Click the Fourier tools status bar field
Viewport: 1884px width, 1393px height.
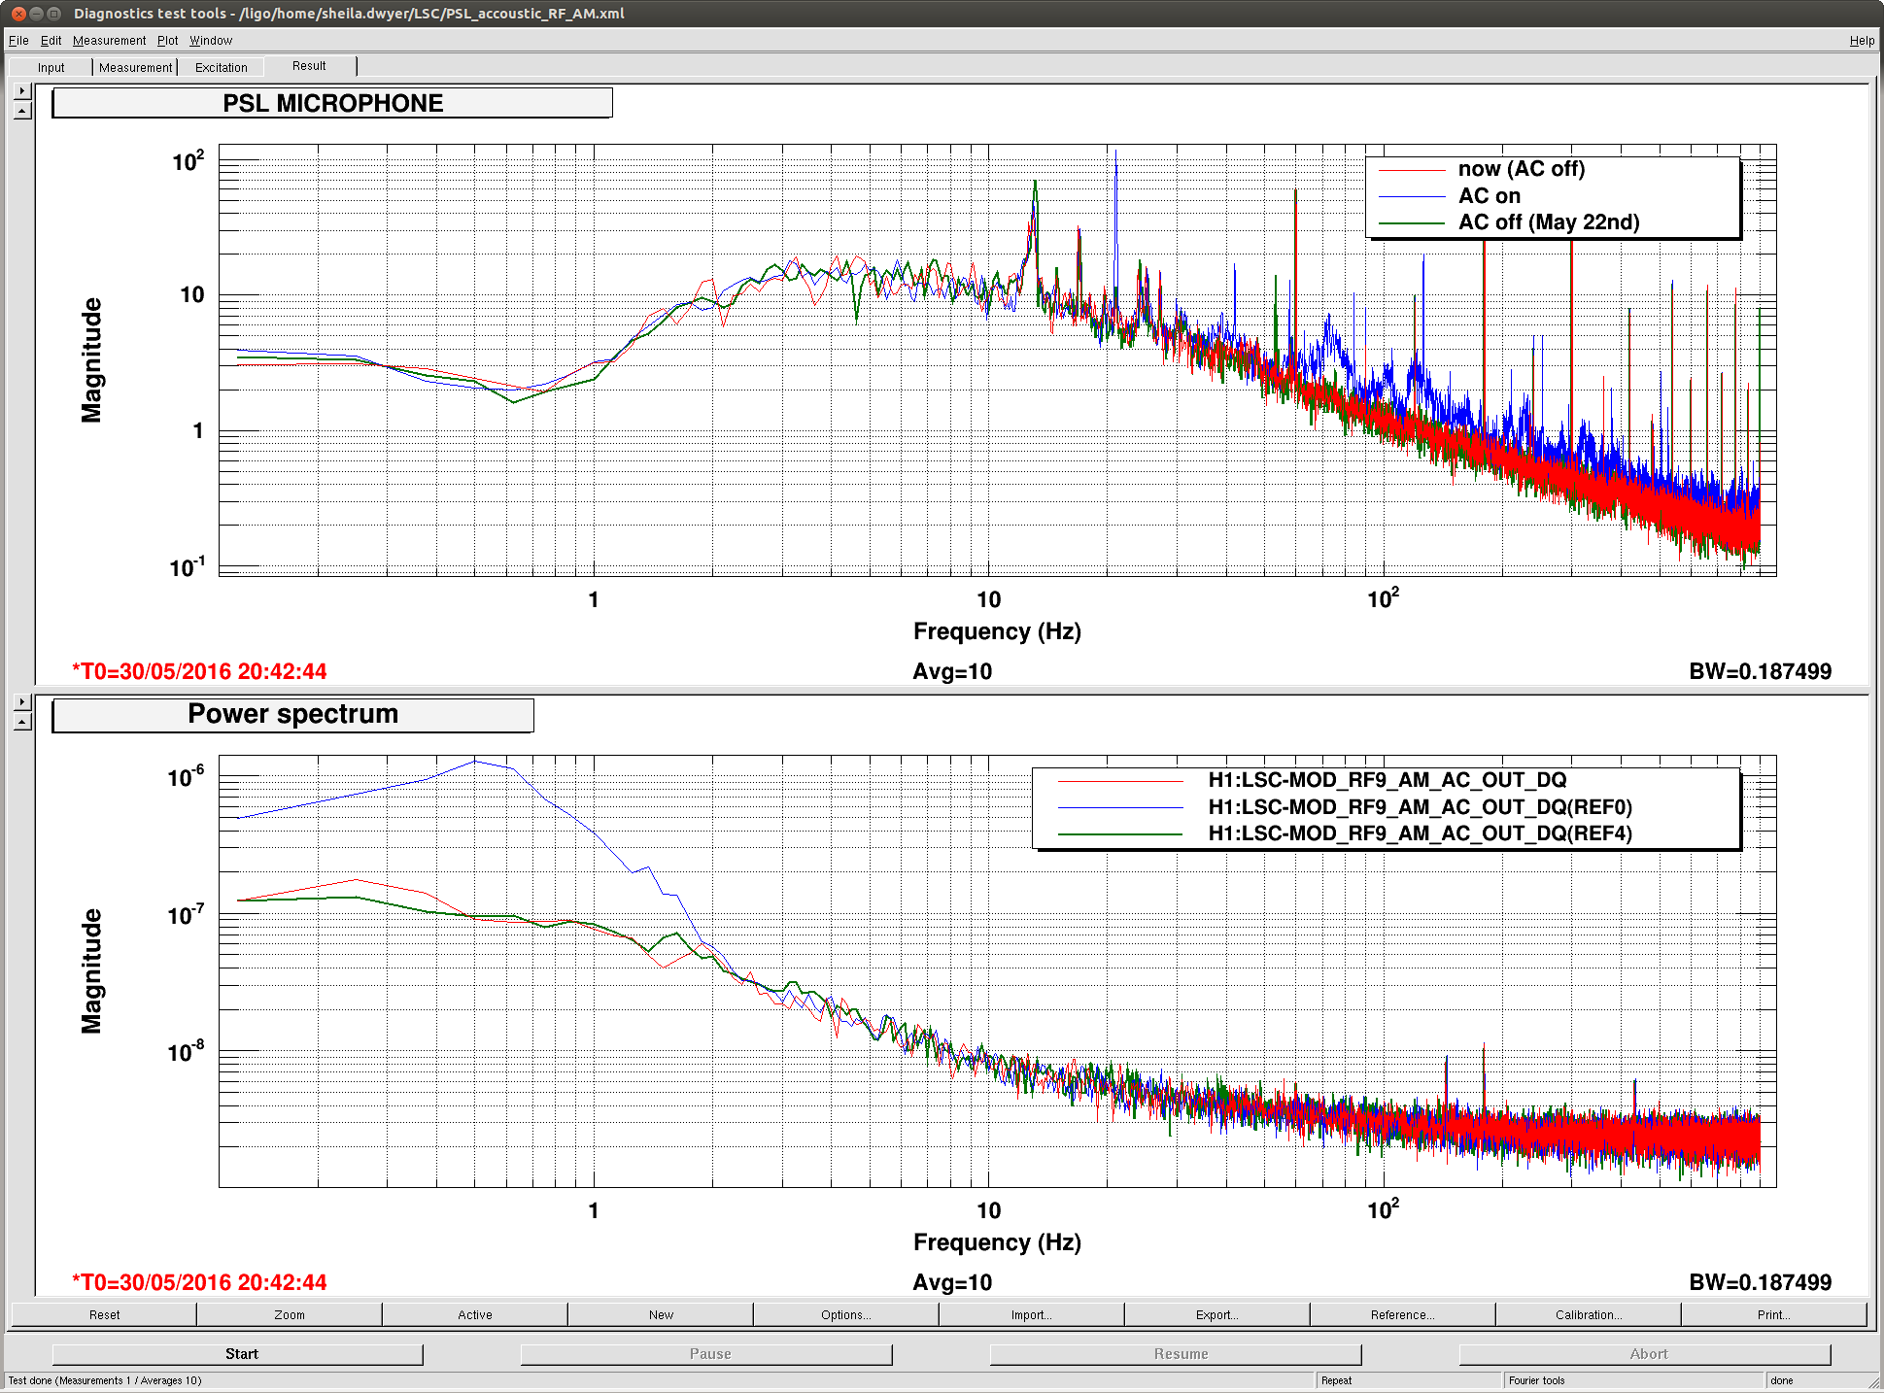pyautogui.click(x=1632, y=1380)
